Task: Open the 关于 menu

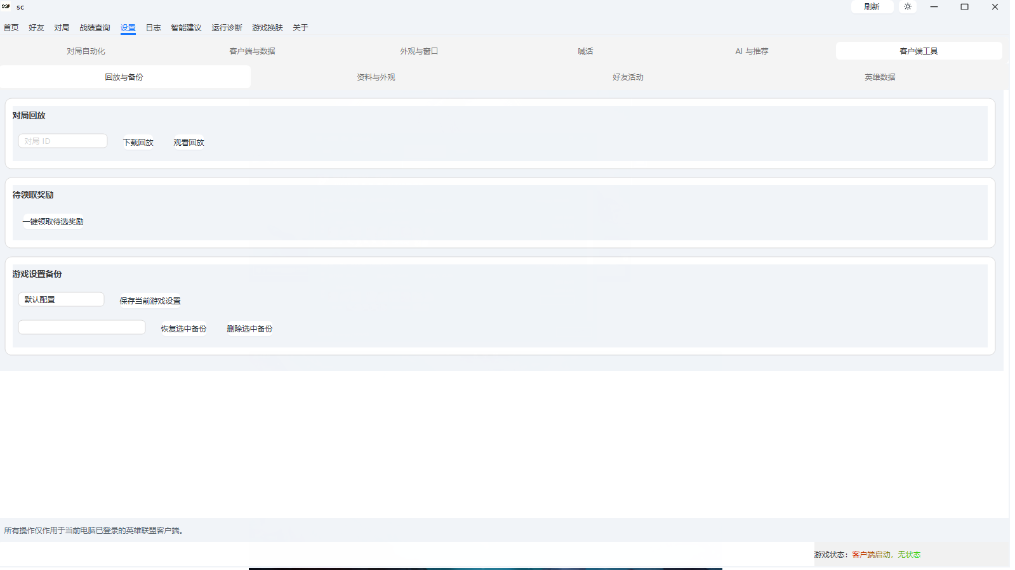Action: pos(300,28)
